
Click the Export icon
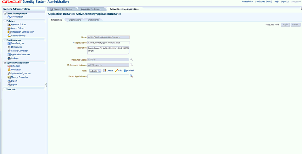[9, 85]
